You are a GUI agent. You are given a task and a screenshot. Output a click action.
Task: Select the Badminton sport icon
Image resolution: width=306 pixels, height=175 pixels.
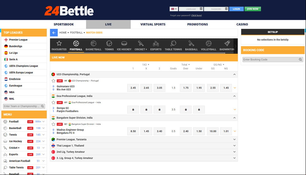(227, 46)
